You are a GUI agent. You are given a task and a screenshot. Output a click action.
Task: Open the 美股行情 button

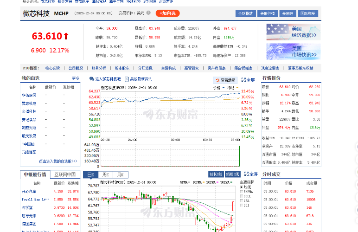click(268, 13)
